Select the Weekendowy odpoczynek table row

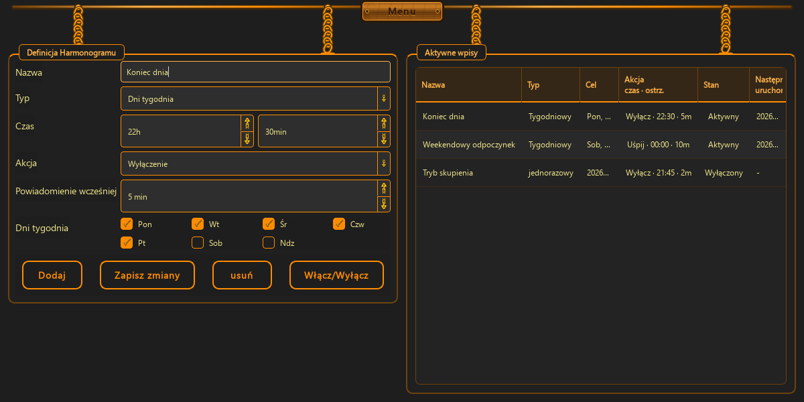(x=600, y=145)
